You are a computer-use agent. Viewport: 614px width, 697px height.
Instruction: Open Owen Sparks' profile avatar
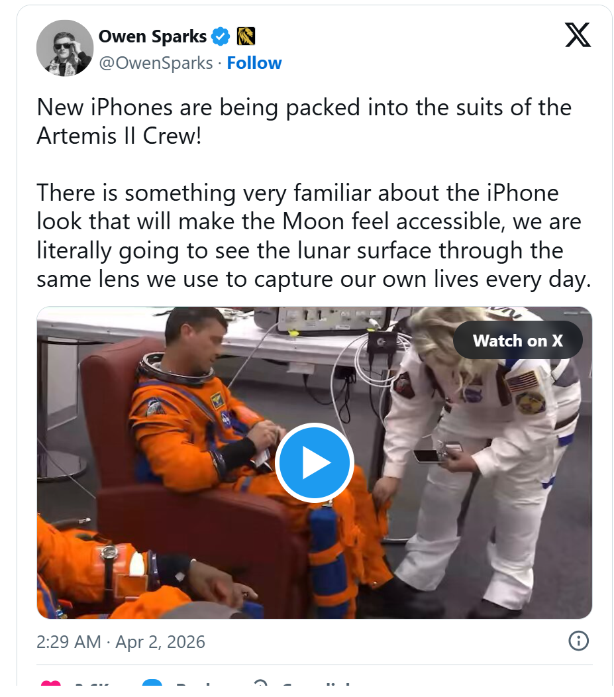click(64, 48)
